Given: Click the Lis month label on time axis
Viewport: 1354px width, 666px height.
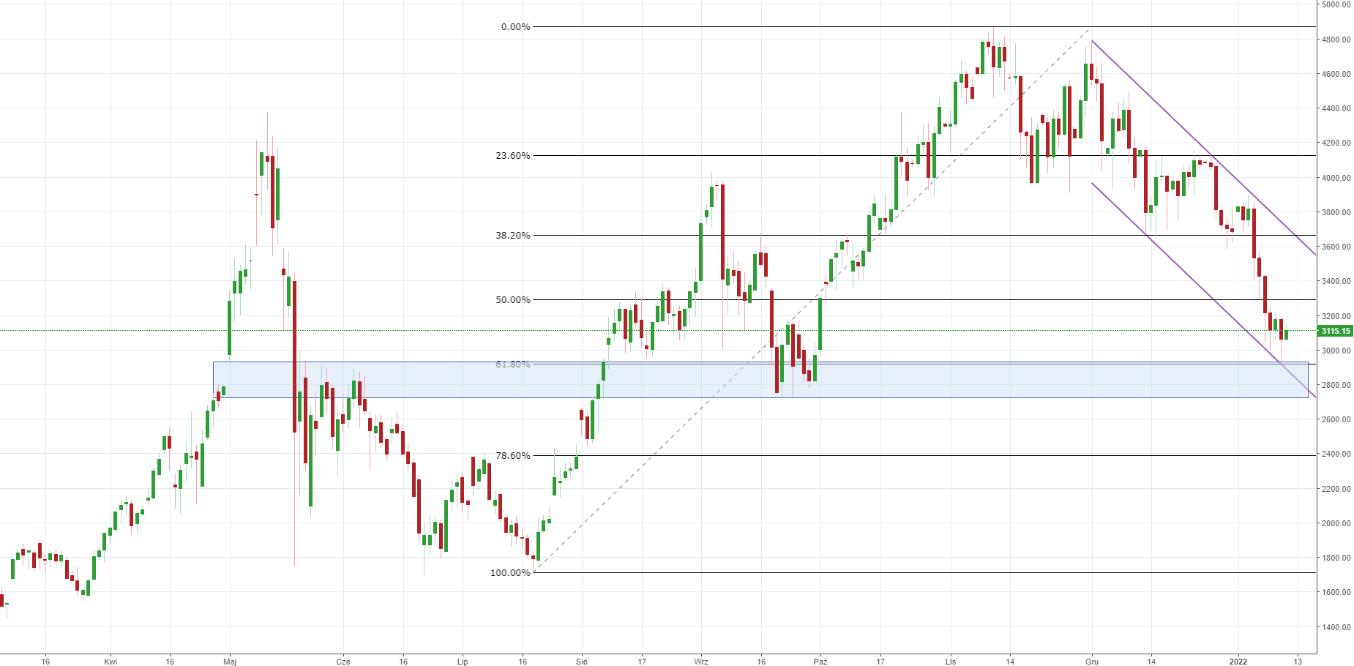Looking at the screenshot, I should [951, 662].
